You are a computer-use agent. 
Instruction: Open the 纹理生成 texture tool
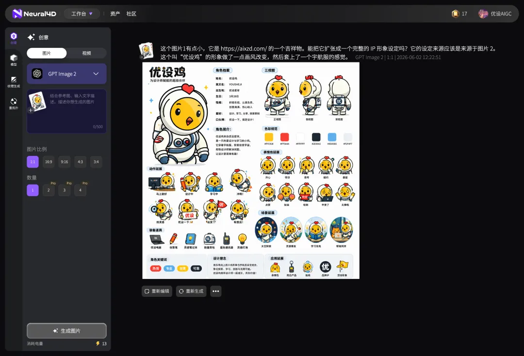click(14, 82)
